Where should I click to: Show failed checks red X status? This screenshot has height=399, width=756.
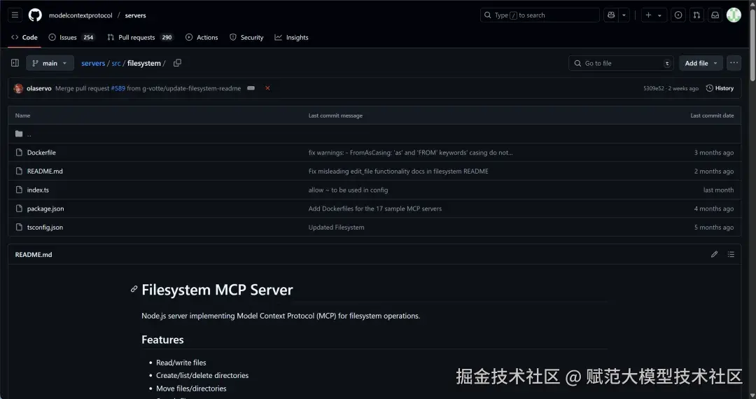267,88
